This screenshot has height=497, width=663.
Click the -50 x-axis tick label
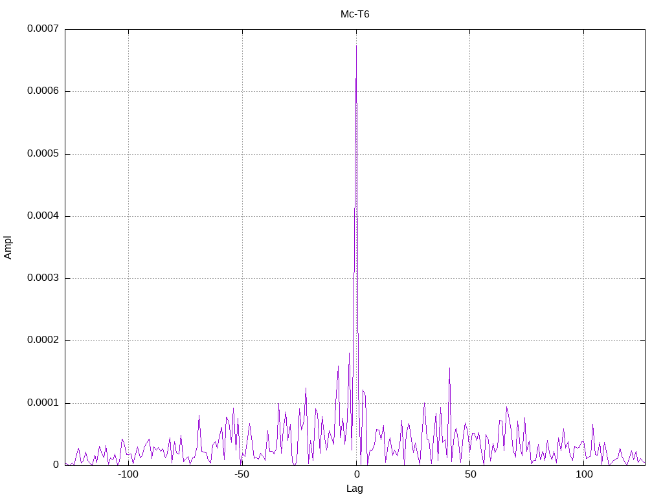[242, 474]
